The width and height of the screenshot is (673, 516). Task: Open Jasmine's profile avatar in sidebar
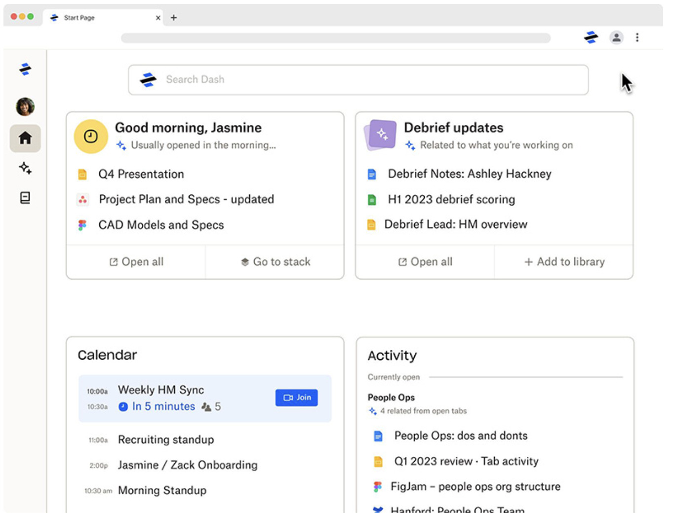coord(25,107)
